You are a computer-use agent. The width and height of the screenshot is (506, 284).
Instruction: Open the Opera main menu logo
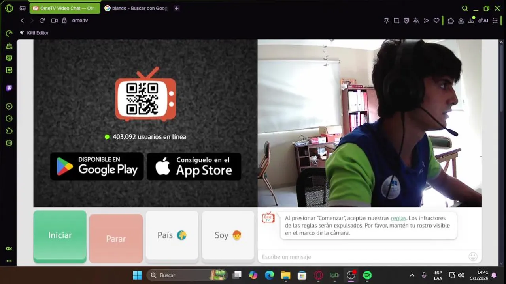point(9,8)
